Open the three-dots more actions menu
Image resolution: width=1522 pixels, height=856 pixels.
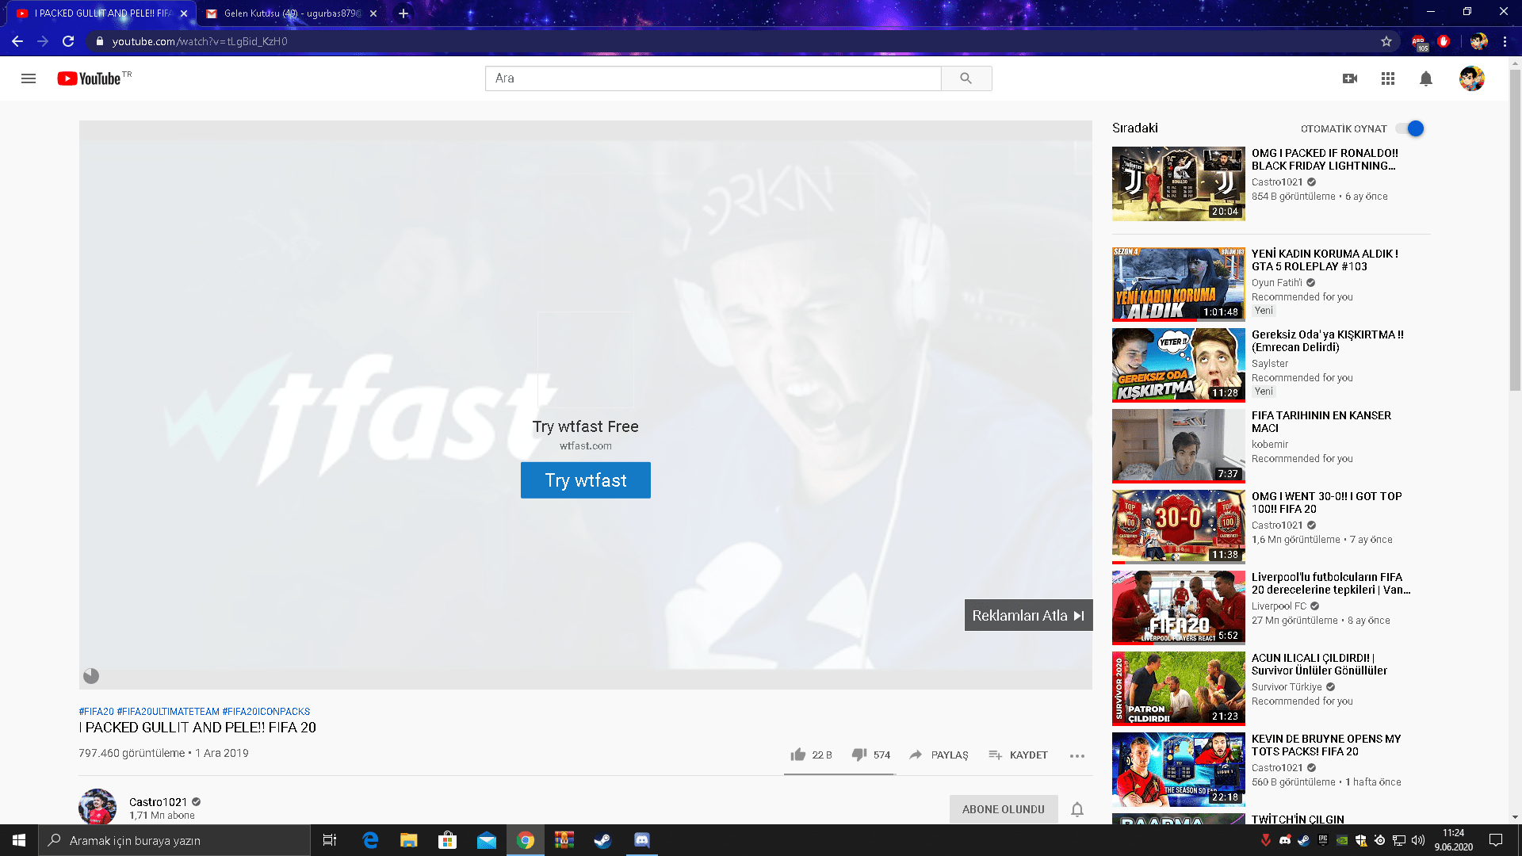pyautogui.click(x=1076, y=755)
